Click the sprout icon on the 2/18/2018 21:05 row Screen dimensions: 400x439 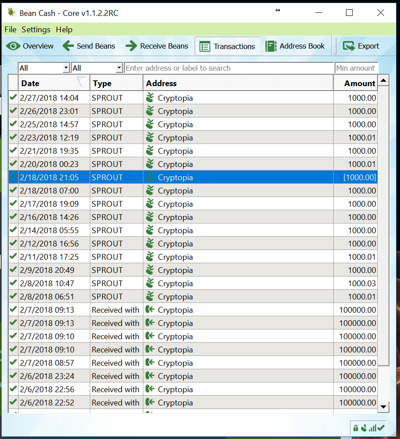[x=150, y=177]
